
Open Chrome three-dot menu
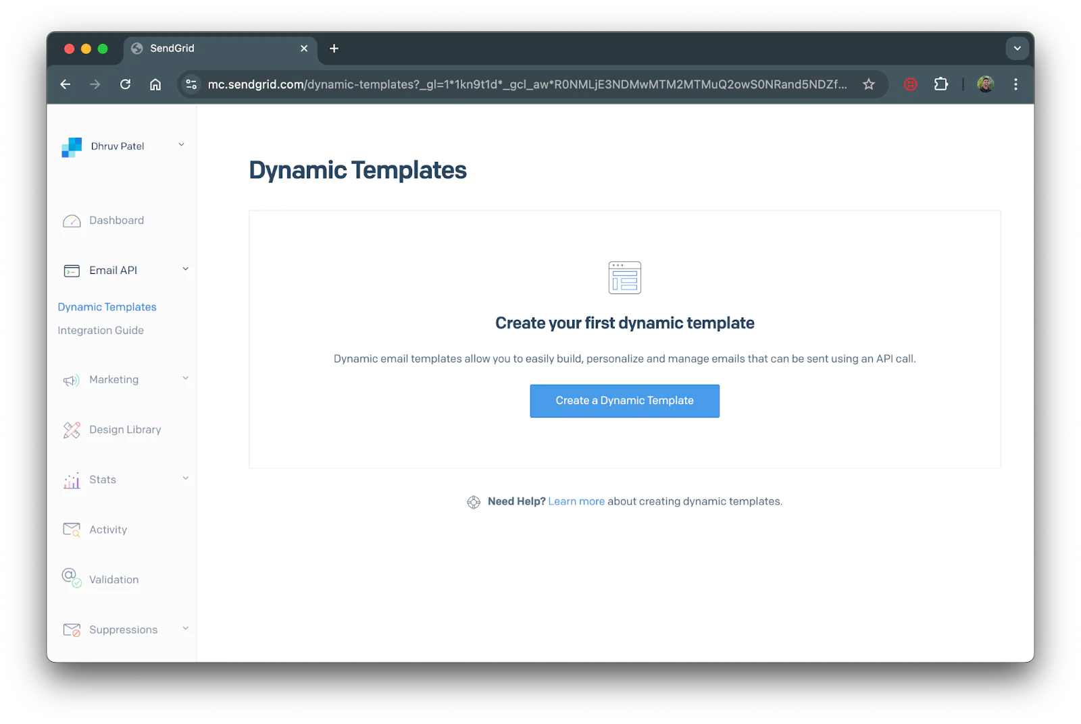pyautogui.click(x=1015, y=84)
